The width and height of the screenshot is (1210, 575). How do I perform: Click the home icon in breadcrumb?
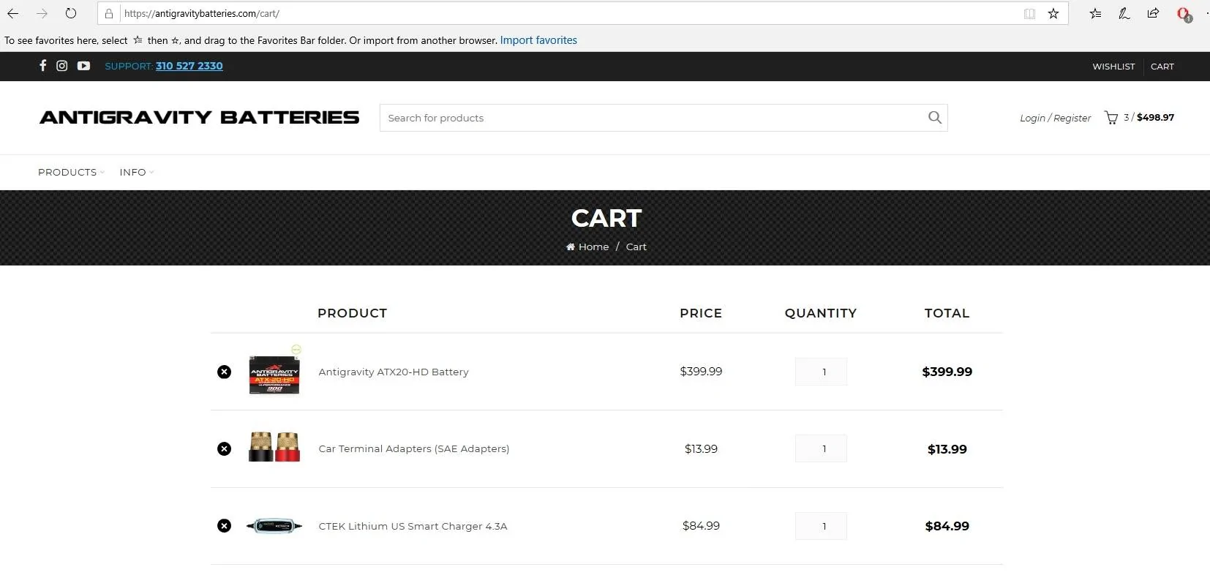[571, 247]
